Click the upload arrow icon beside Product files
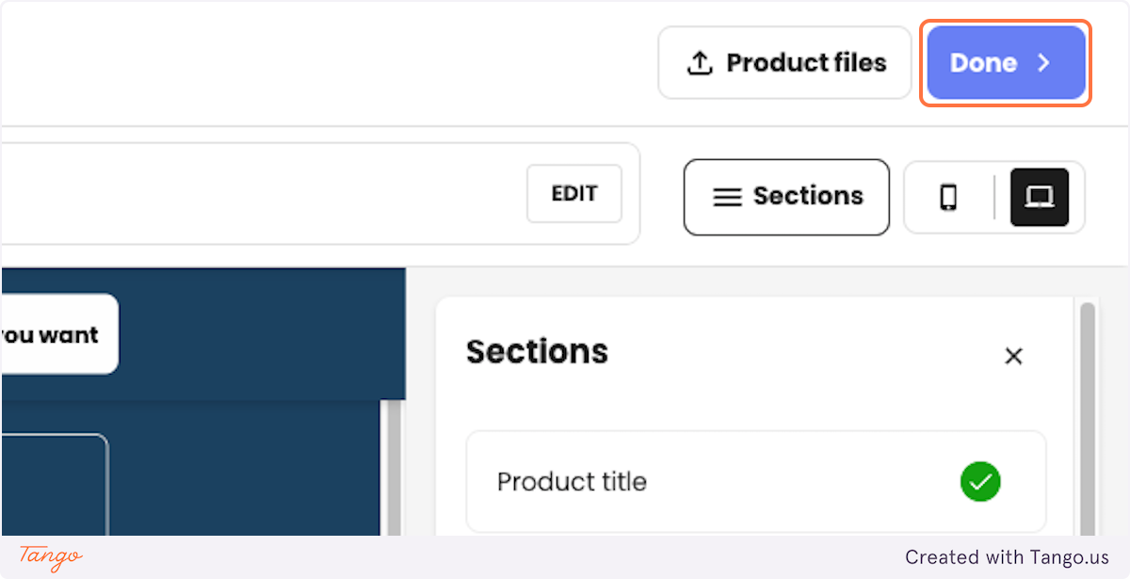This screenshot has height=579, width=1130. [699, 63]
